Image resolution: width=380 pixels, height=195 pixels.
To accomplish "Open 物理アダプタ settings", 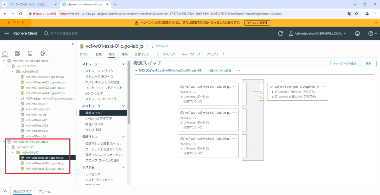I will [x=94, y=124].
